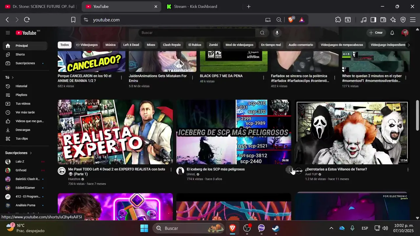Reload the page

(27, 20)
